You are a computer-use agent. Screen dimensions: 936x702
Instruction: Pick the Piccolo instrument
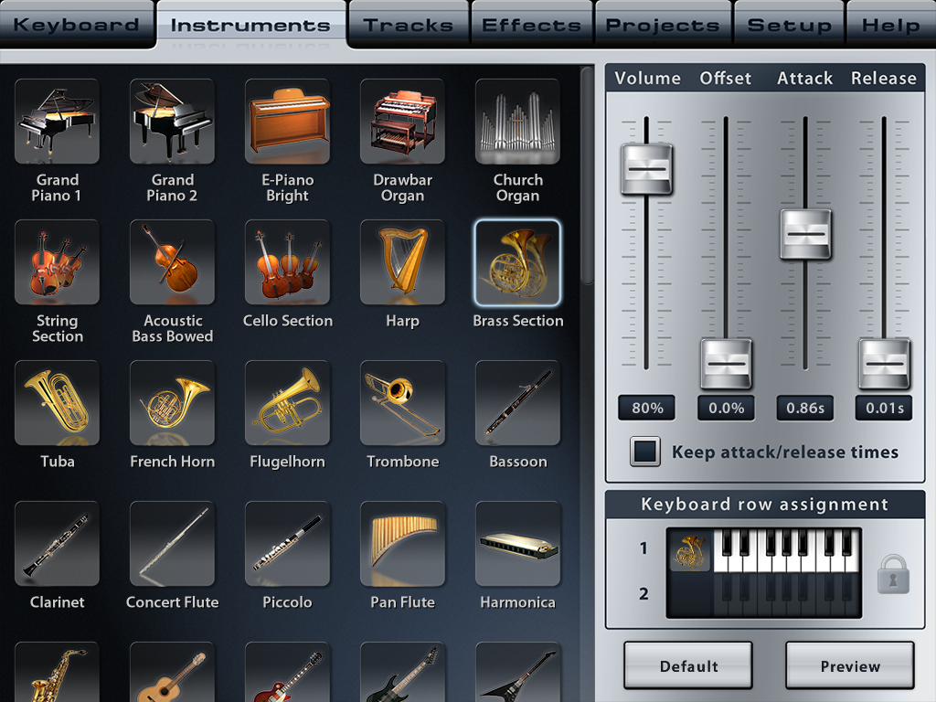[287, 544]
